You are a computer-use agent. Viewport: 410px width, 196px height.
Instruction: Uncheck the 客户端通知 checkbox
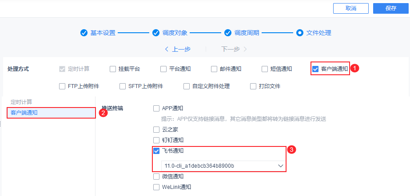coord(315,69)
